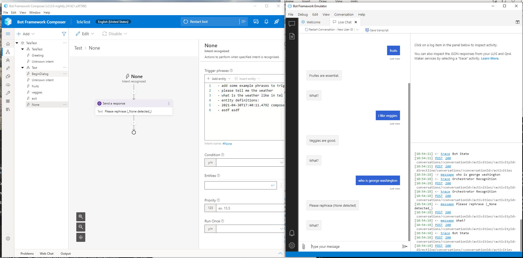Image resolution: width=523 pixels, height=258 pixels.
Task: Open the Conversation menu in Emulator
Action: (x=344, y=14)
